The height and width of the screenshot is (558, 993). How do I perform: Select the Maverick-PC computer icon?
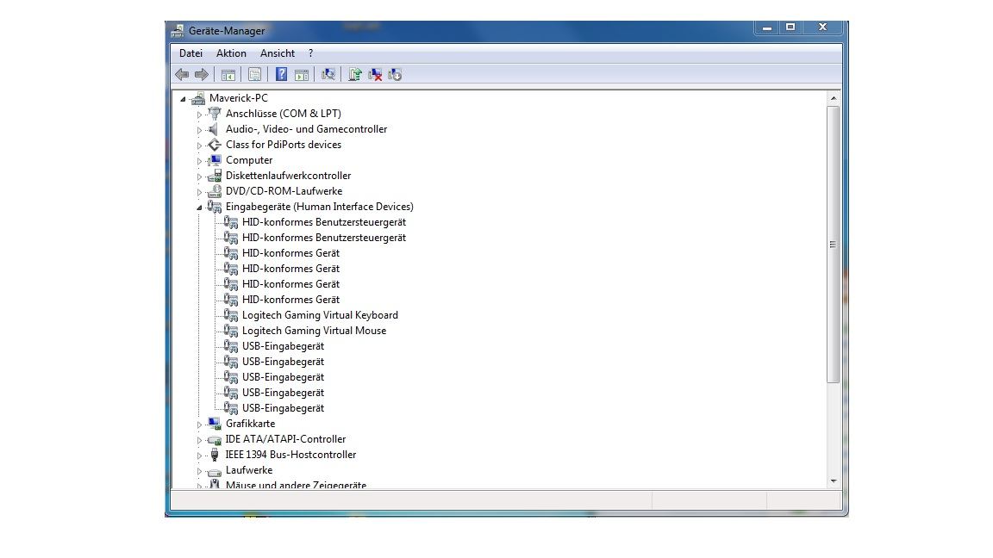(x=199, y=98)
